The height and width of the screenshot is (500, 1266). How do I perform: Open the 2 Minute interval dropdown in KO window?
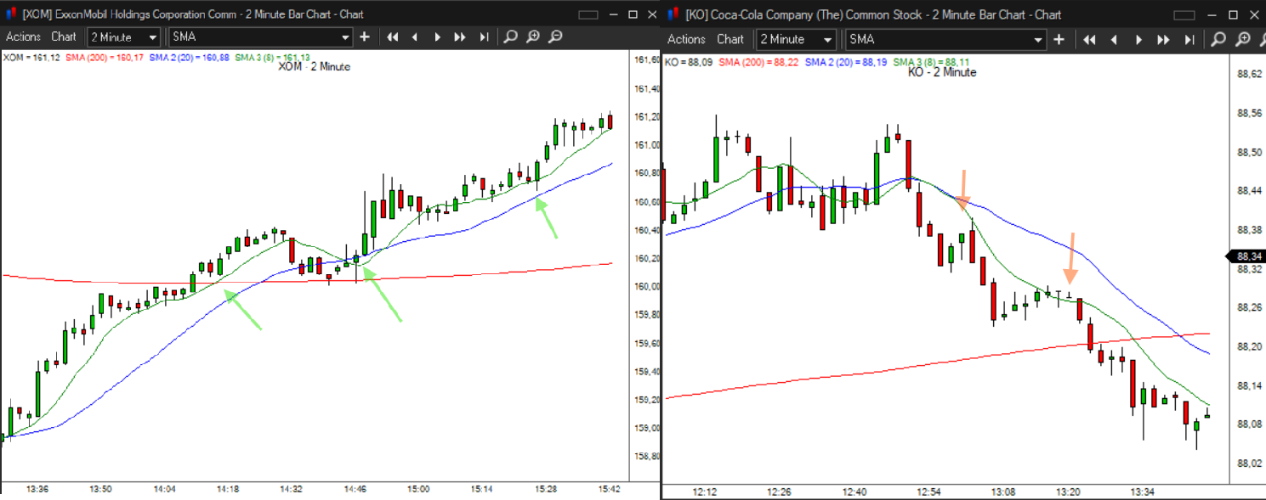point(795,40)
